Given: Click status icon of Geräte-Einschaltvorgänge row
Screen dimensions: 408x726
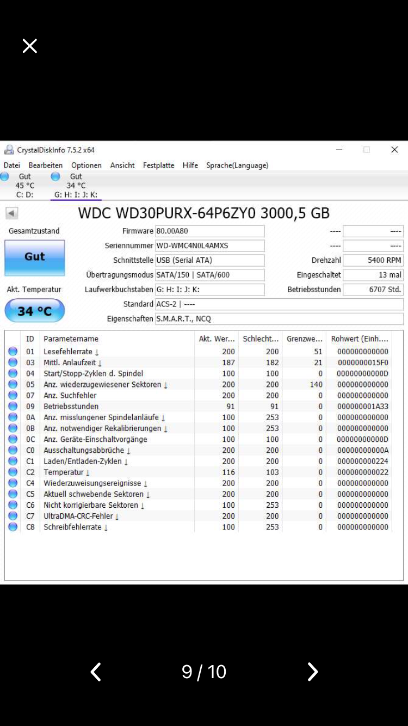Looking at the screenshot, I should click(x=13, y=439).
